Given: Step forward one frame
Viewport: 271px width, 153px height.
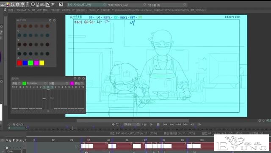Looking at the screenshot, I should tap(199, 124).
